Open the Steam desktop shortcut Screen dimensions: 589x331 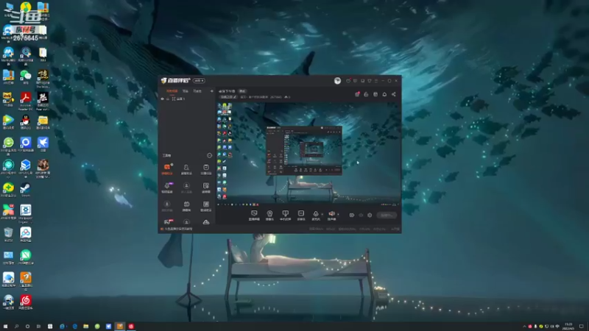tap(26, 190)
